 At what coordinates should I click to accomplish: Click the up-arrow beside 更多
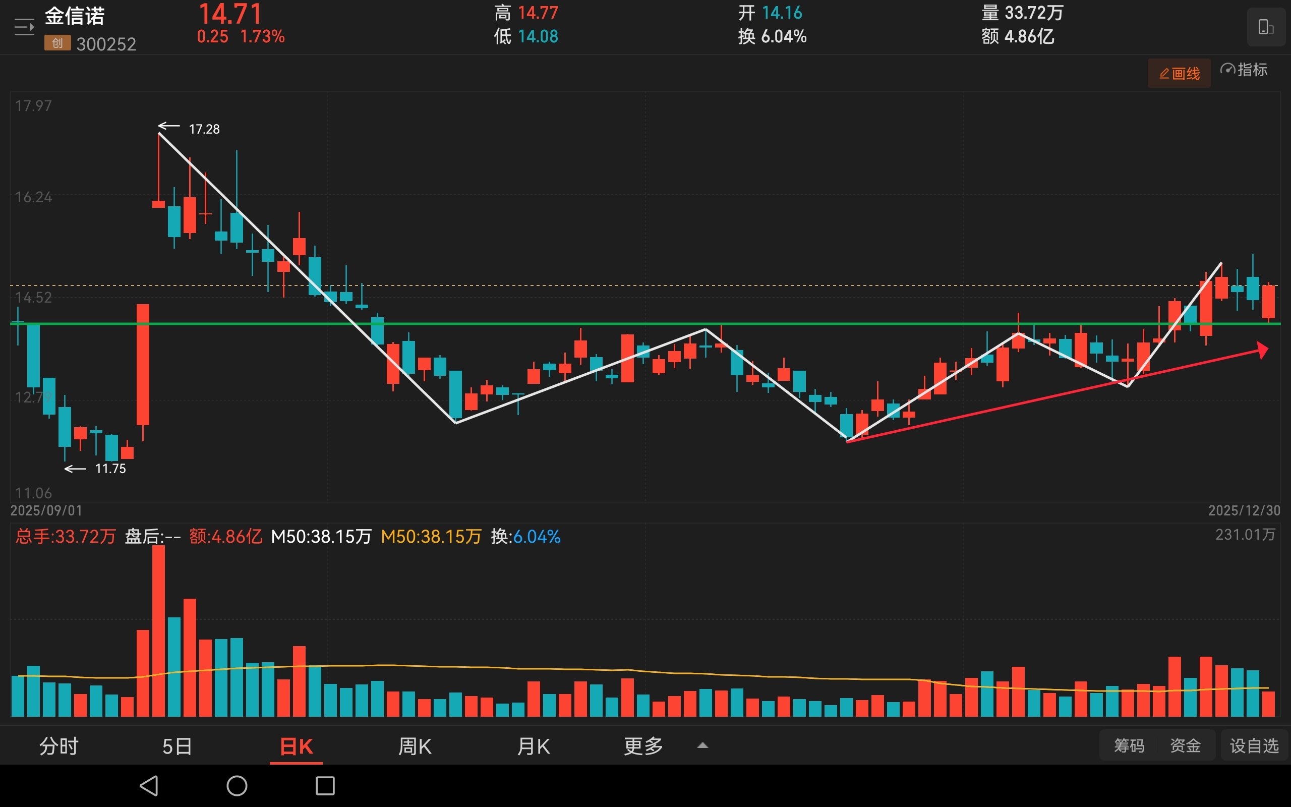702,745
